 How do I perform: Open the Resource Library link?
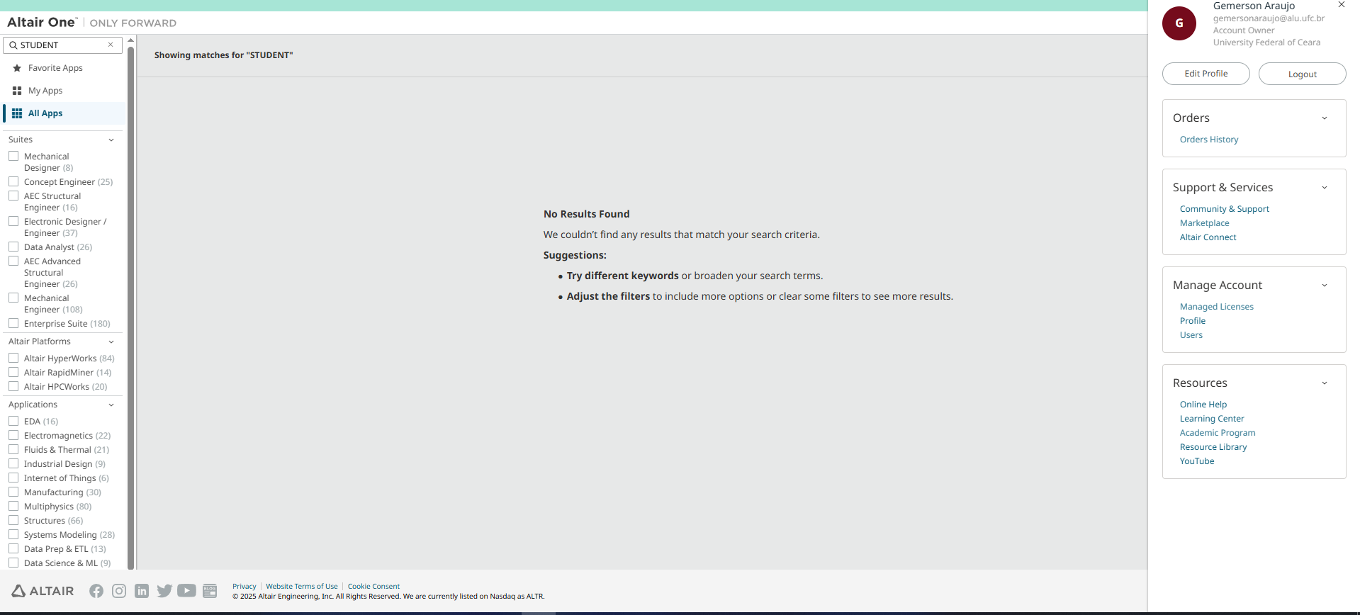tap(1213, 447)
